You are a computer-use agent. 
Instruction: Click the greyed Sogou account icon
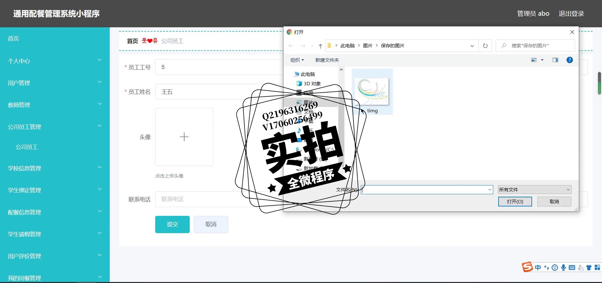point(581,268)
